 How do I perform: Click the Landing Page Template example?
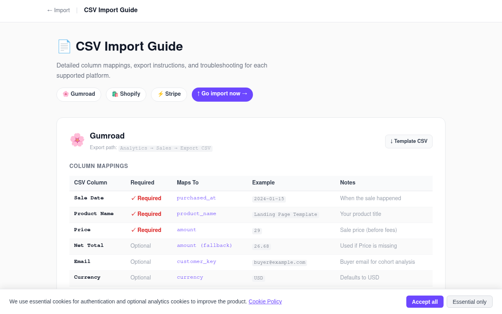click(286, 215)
